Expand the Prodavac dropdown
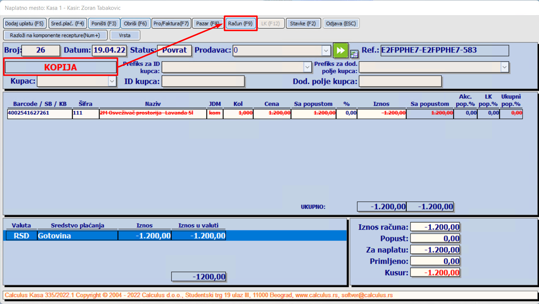The image size is (539, 304). coord(326,51)
